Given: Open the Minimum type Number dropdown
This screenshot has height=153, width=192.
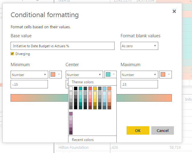Looking at the screenshot, I should tap(29, 75).
